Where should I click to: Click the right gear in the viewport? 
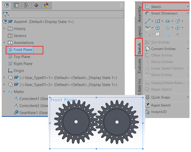tap(117, 122)
